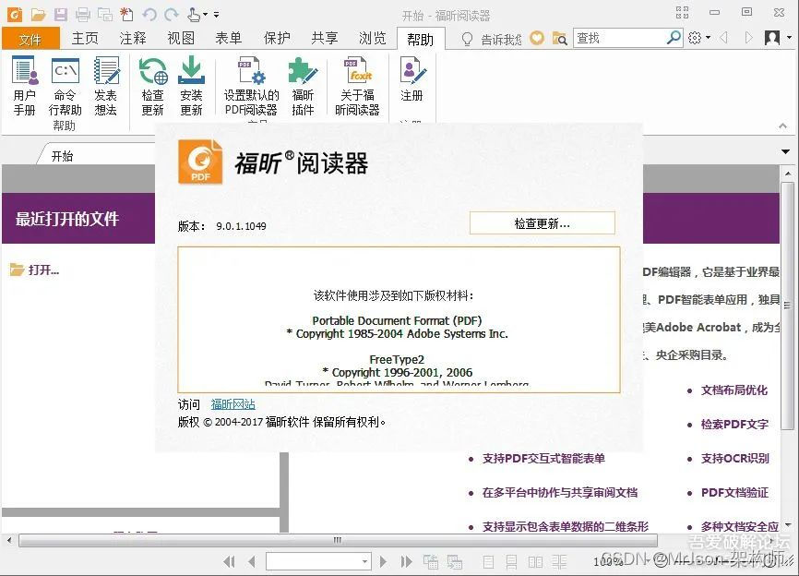The width and height of the screenshot is (799, 576).
Task: Select continuous page view icon in status bar
Action: click(x=511, y=562)
